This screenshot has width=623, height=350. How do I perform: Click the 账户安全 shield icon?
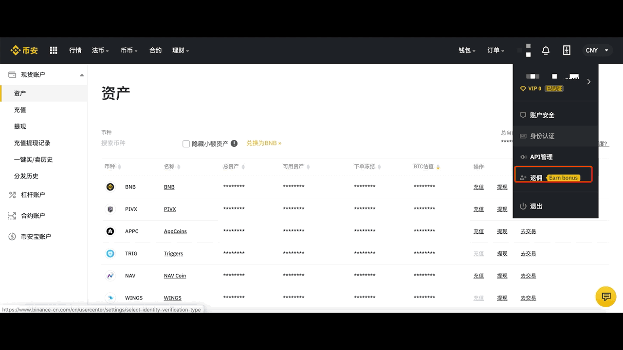click(523, 115)
